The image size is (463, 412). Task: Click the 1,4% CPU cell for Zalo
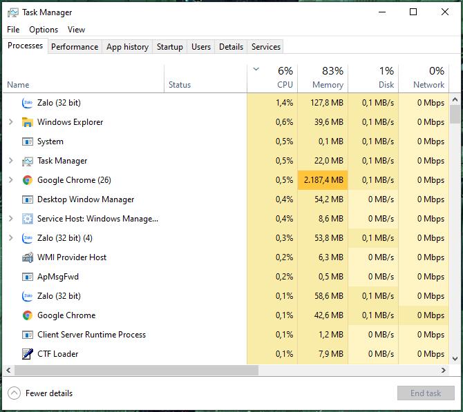point(272,103)
